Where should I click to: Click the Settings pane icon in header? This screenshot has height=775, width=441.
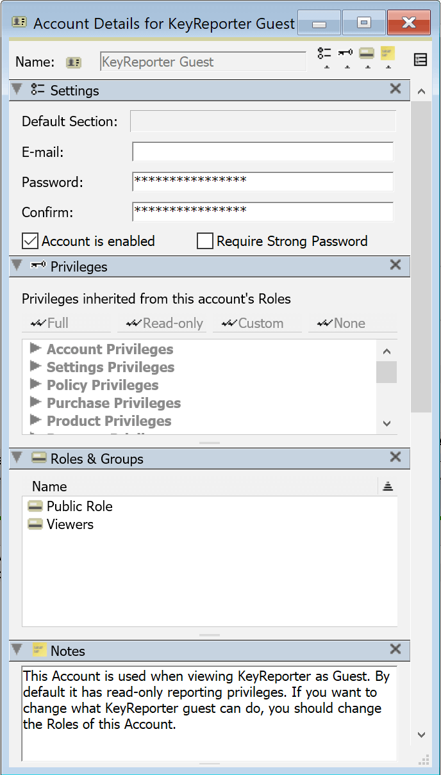click(325, 54)
